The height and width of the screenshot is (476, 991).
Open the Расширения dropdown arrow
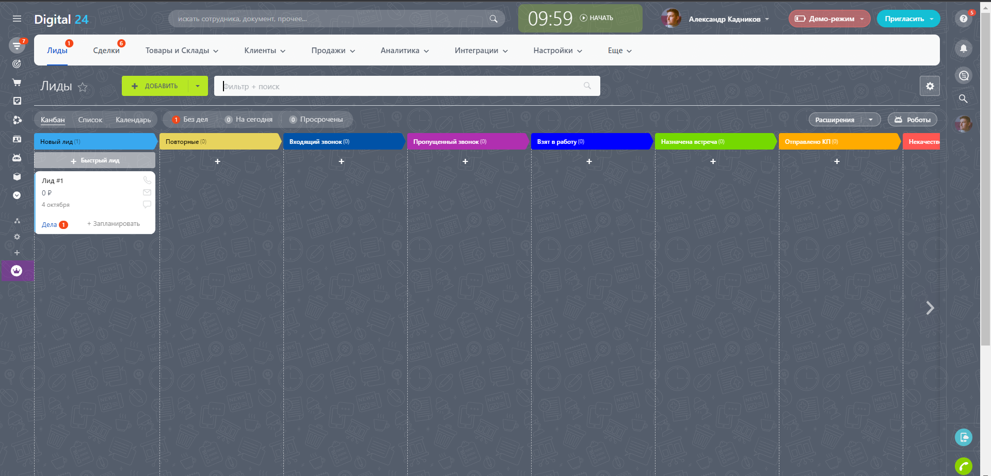(871, 120)
